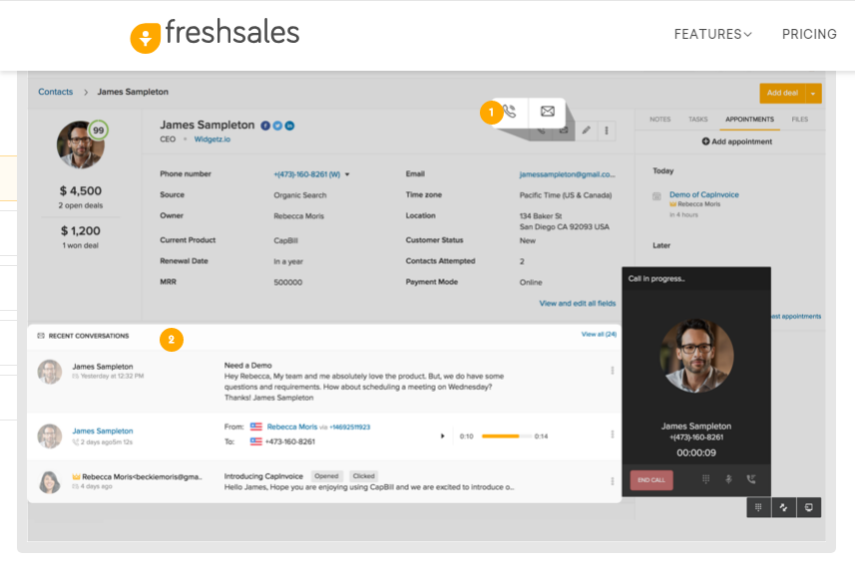Click the $ 1,200 won deal amount
Image resolution: width=855 pixels, height=563 pixels.
click(x=81, y=231)
